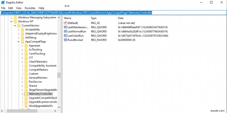Click the (value not set) data cell
The width and height of the screenshot is (227, 113).
[x=126, y=23]
